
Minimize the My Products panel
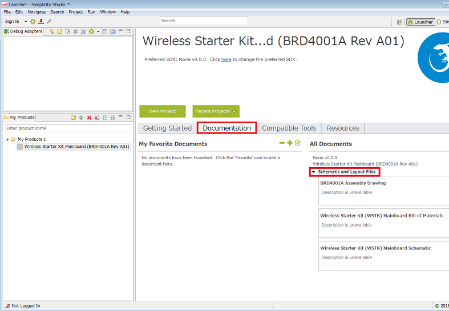pos(120,116)
